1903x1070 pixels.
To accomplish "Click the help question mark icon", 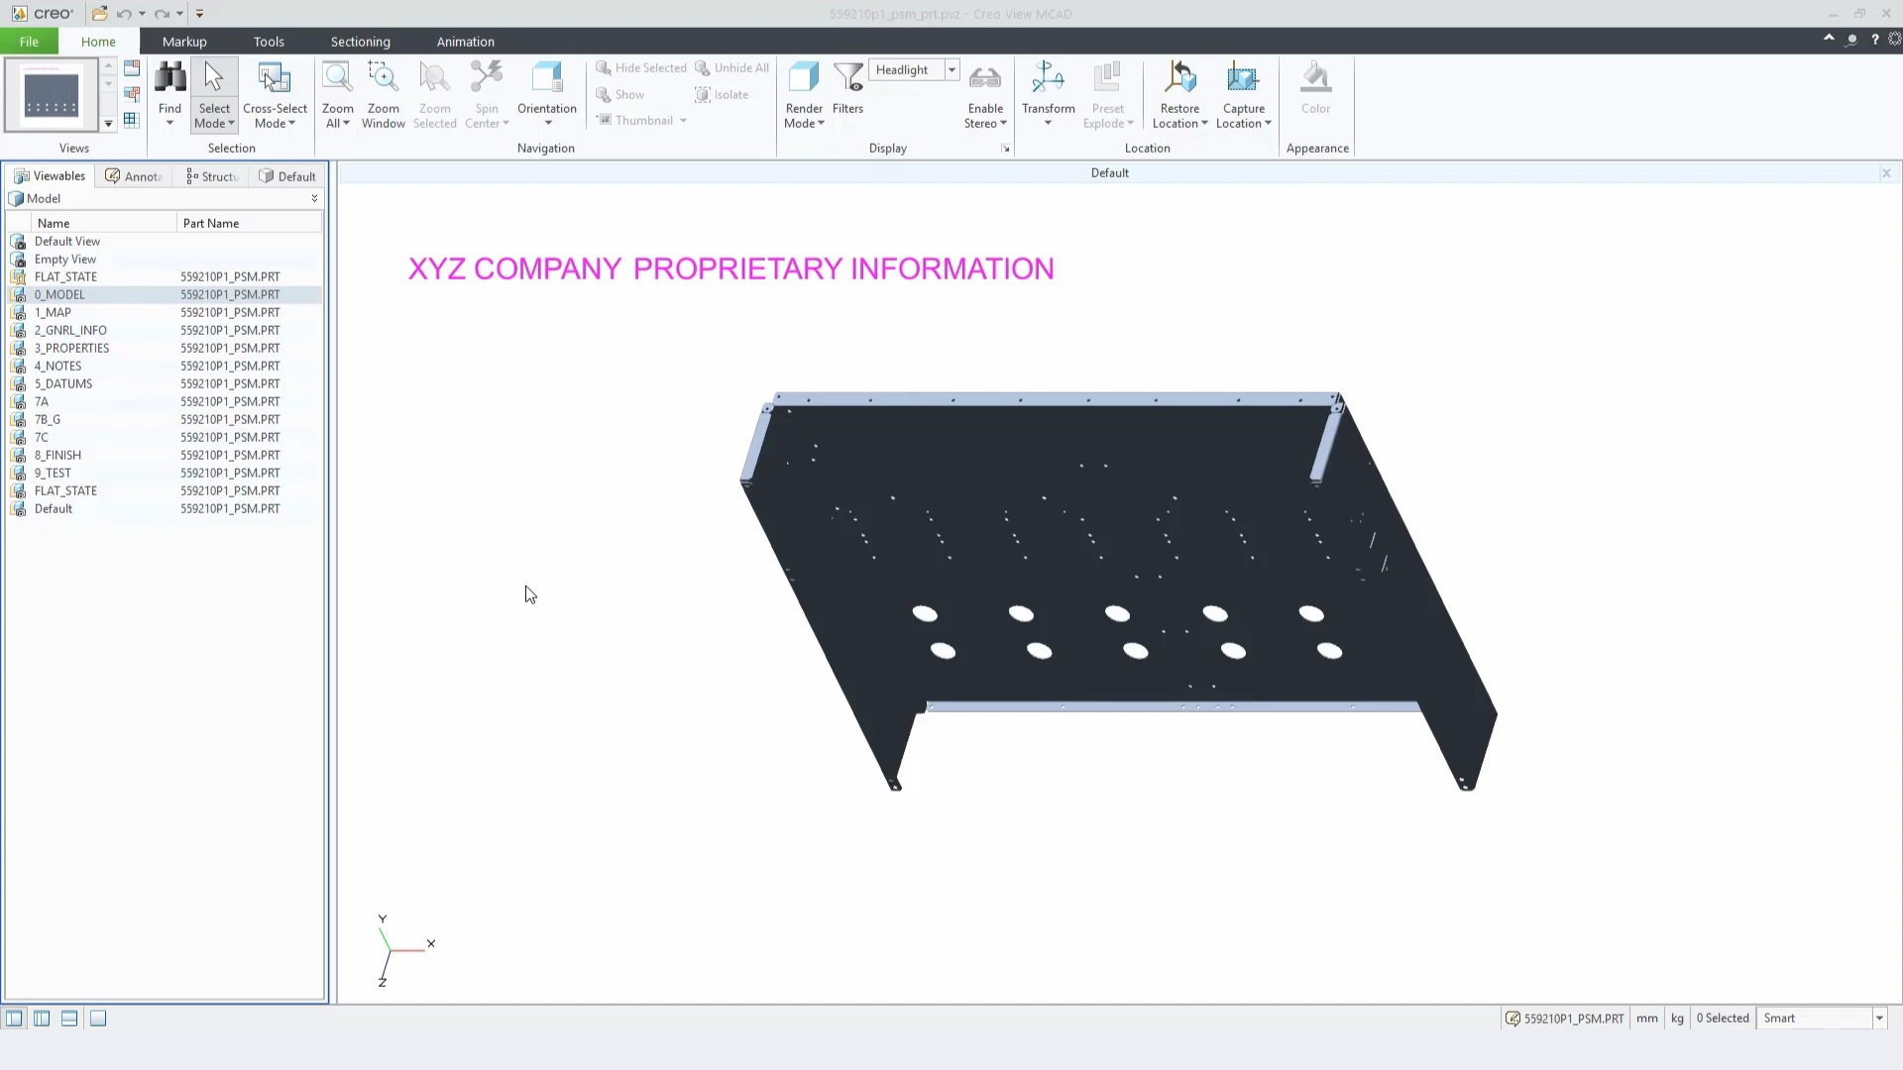I will click(1874, 40).
